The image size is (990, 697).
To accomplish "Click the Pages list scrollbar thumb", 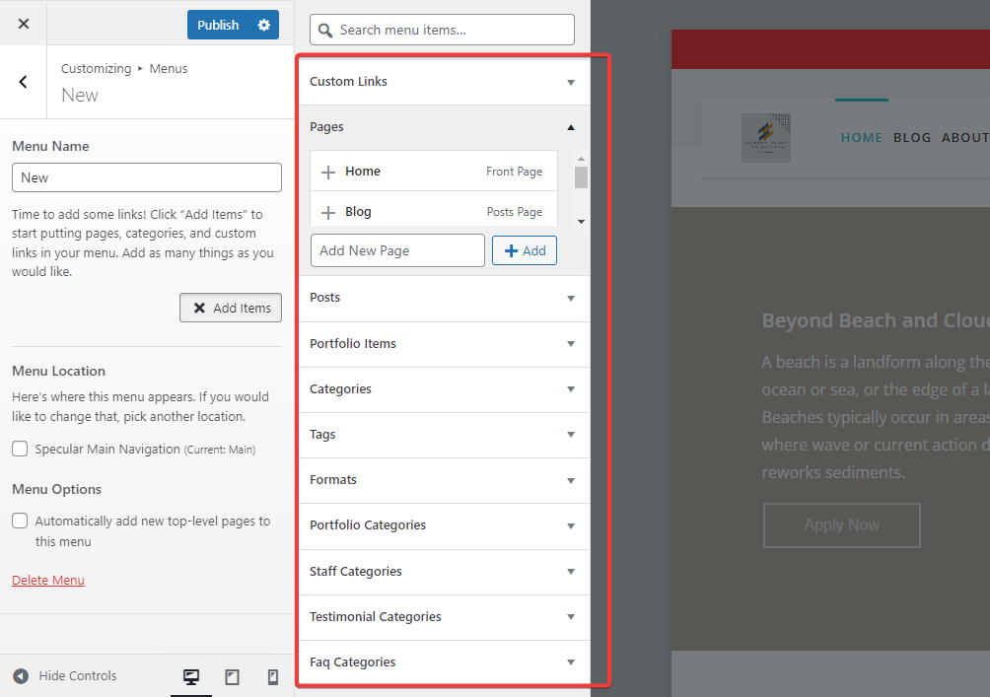I will coord(581,177).
